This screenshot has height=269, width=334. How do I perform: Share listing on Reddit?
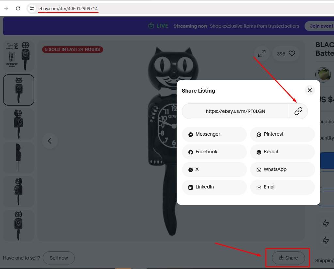(282, 152)
